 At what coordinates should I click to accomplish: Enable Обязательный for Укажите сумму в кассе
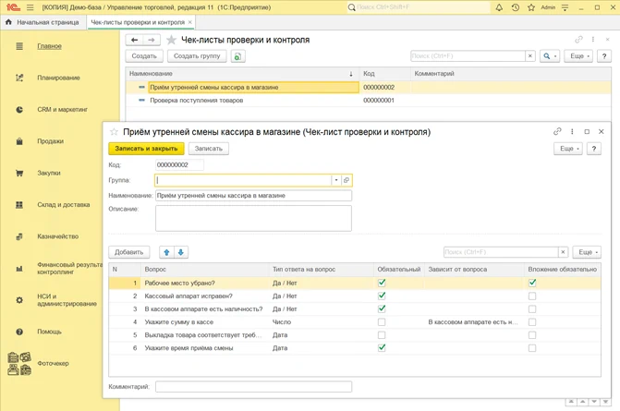pyautogui.click(x=382, y=322)
